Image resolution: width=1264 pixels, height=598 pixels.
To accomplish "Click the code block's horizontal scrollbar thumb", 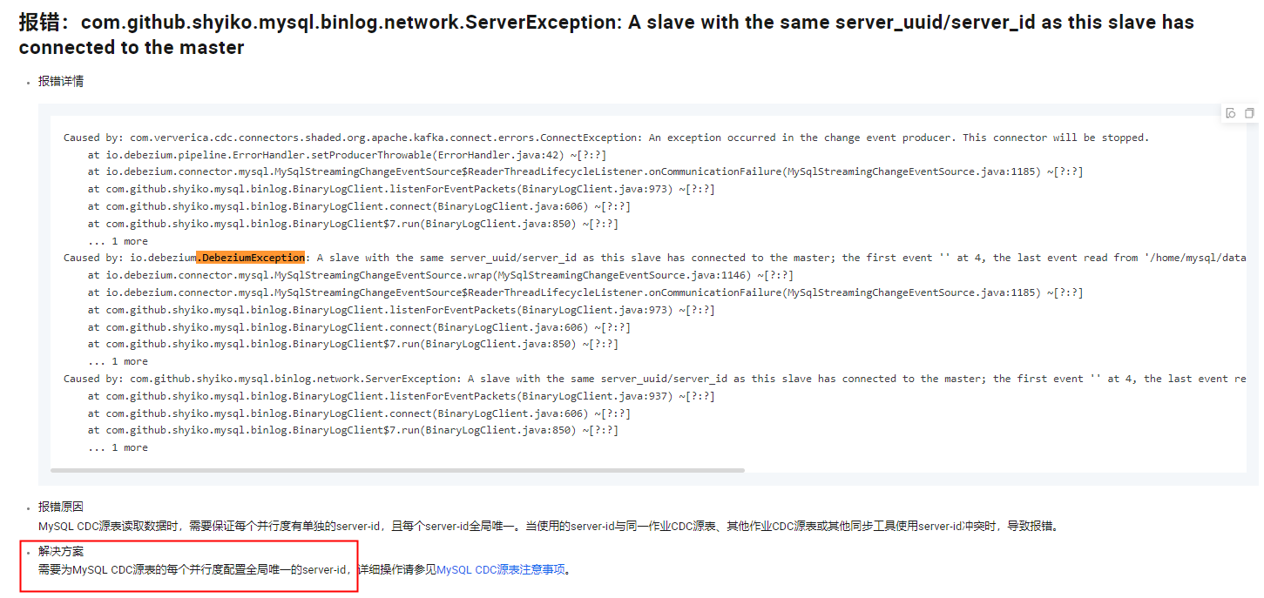I will pos(397,470).
